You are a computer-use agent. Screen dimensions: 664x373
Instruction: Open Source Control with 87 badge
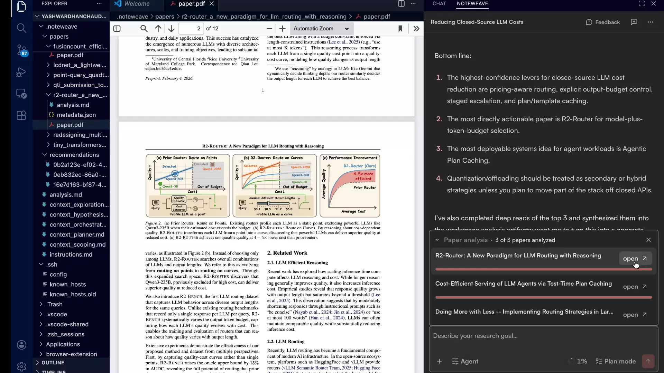tap(21, 50)
